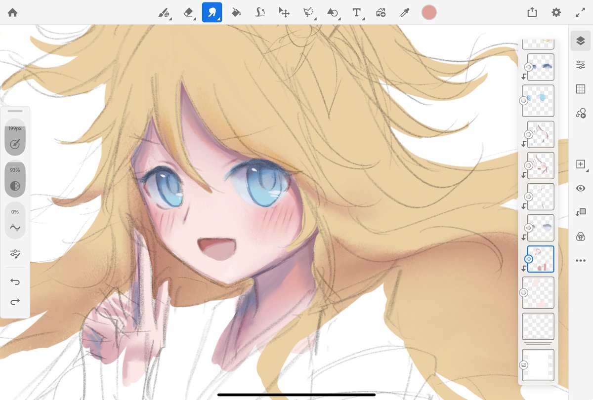Select the highlighted active layer thumbnail
This screenshot has width=593, height=400.
click(540, 259)
